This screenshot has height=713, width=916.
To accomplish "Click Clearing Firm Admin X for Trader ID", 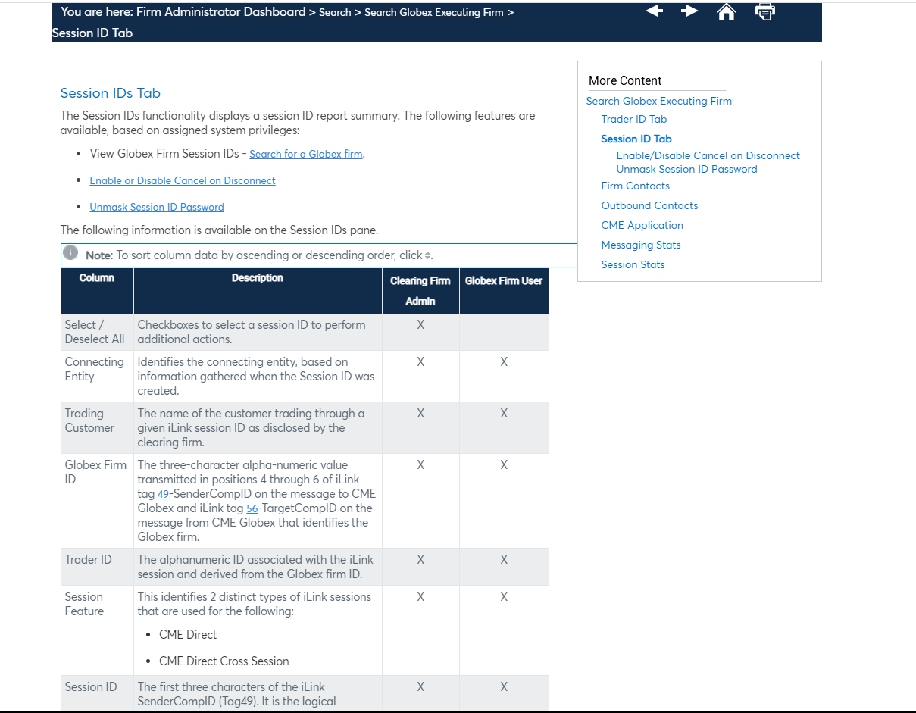I will tap(420, 560).
